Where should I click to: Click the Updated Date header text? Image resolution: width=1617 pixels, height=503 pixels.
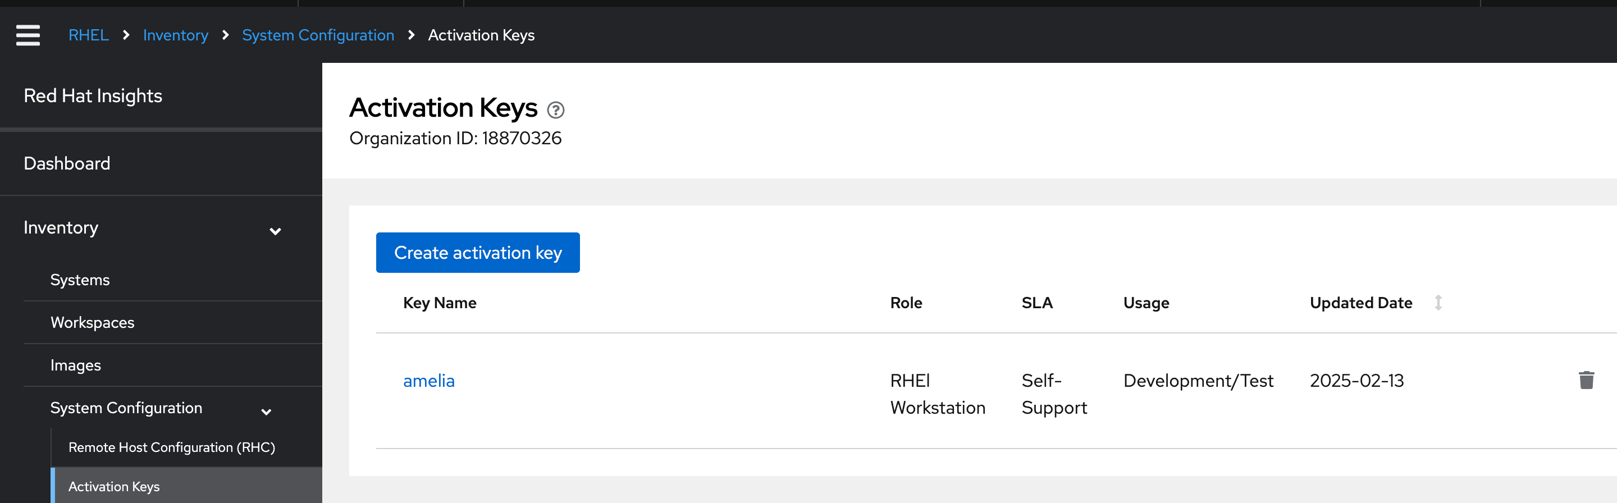(1361, 303)
